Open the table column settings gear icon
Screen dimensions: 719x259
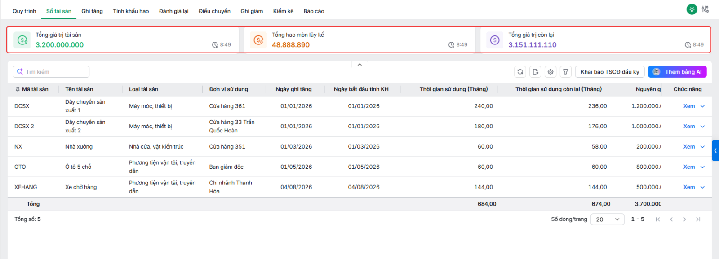[x=550, y=72]
